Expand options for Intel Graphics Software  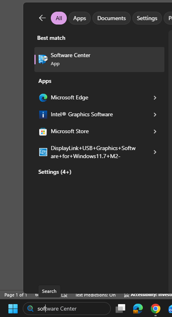155,115
